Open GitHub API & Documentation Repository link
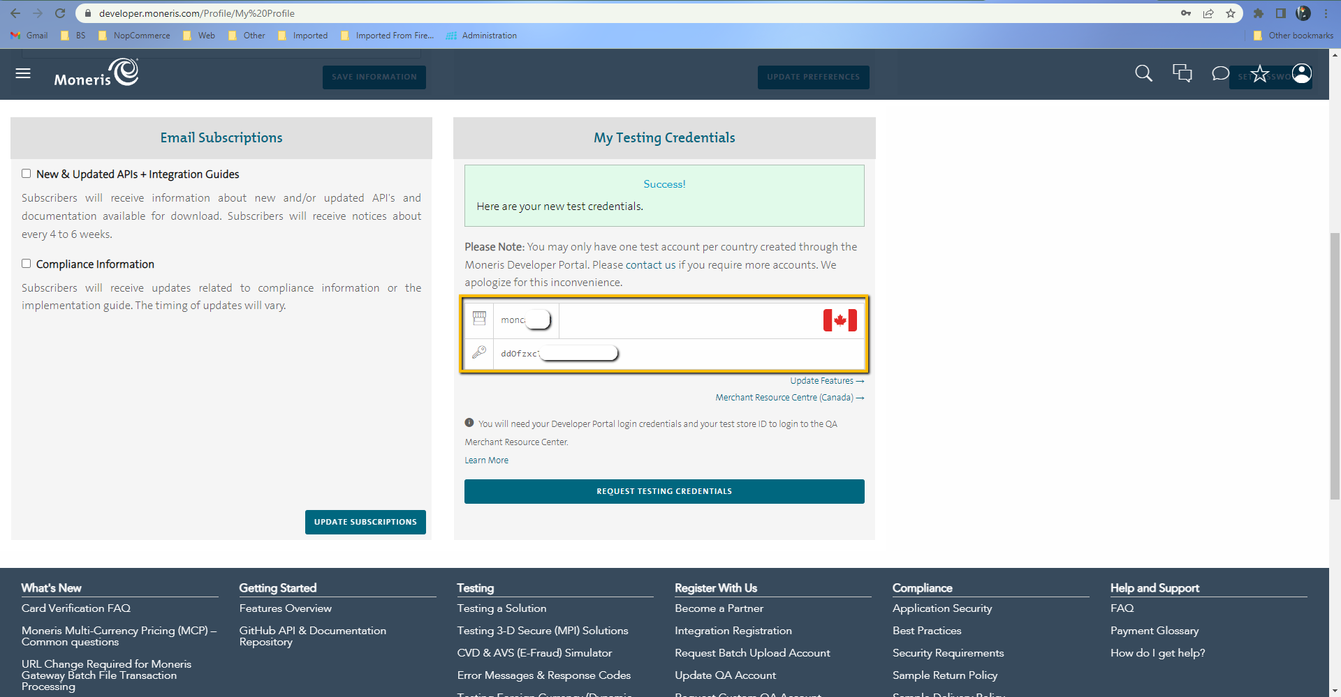This screenshot has width=1341, height=697. [313, 636]
